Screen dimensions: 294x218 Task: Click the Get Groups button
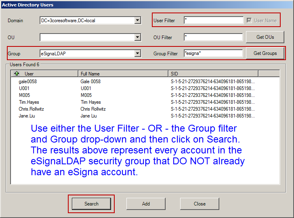pos(265,53)
